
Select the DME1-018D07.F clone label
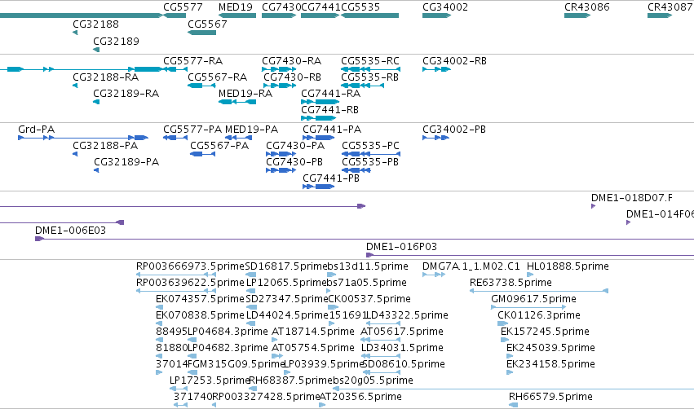click(632, 198)
